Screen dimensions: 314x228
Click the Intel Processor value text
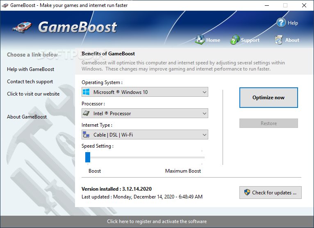coord(112,114)
